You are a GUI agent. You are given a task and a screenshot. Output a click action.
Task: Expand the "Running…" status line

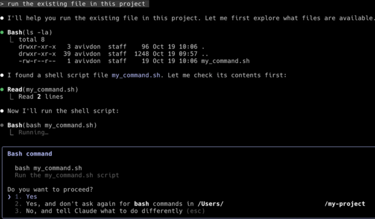pos(33,132)
